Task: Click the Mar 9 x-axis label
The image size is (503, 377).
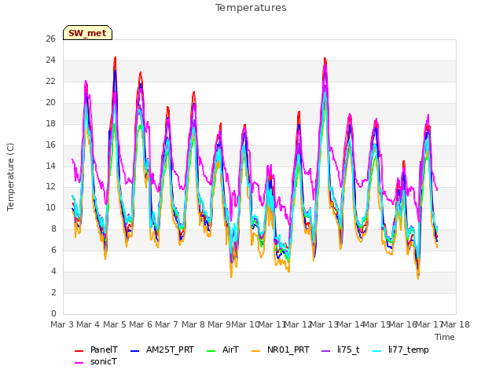Action: pyautogui.click(x=219, y=324)
